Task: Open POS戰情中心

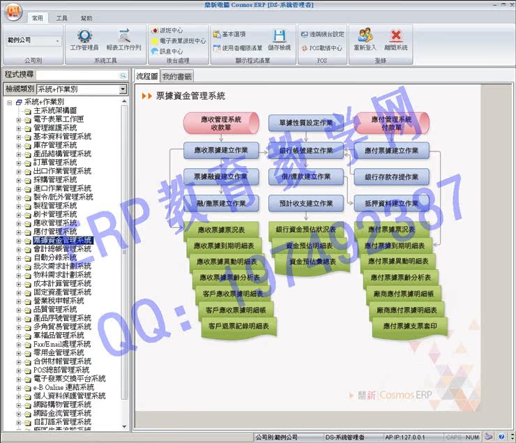Action: (x=322, y=48)
